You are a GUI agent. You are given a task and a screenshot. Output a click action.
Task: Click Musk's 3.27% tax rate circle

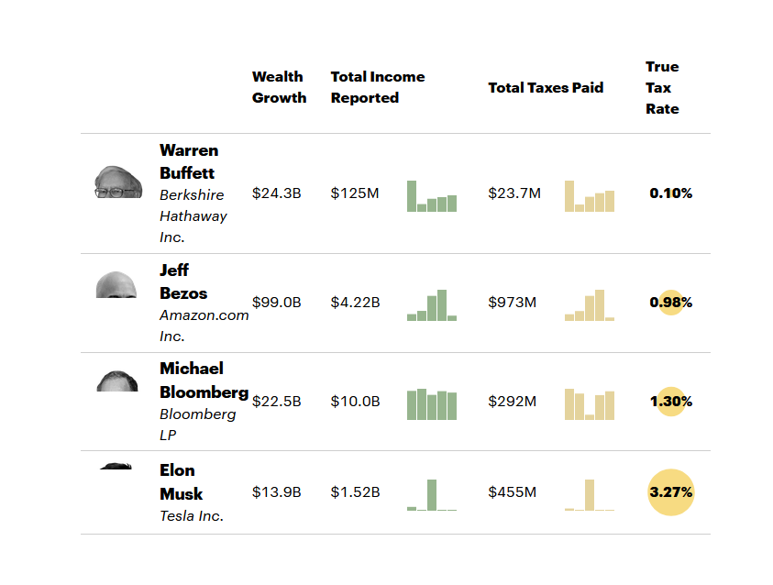(x=671, y=492)
